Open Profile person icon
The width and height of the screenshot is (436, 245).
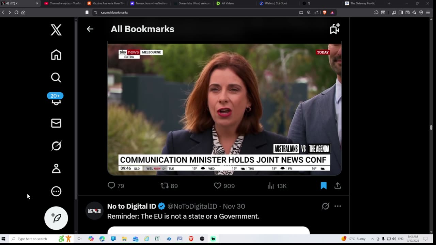point(56,168)
